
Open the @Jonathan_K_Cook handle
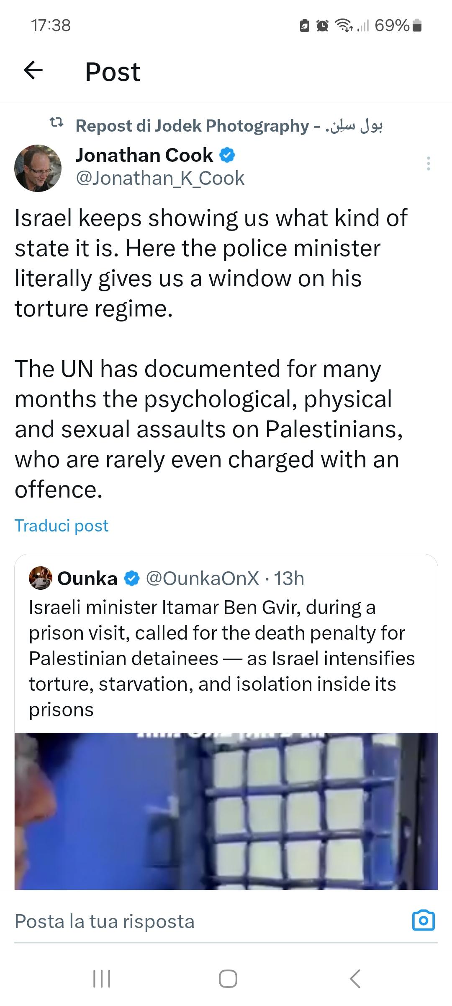pos(160,178)
